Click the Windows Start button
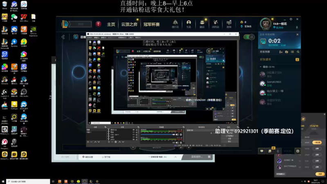This screenshot has height=184, width=327. [x=3, y=182]
